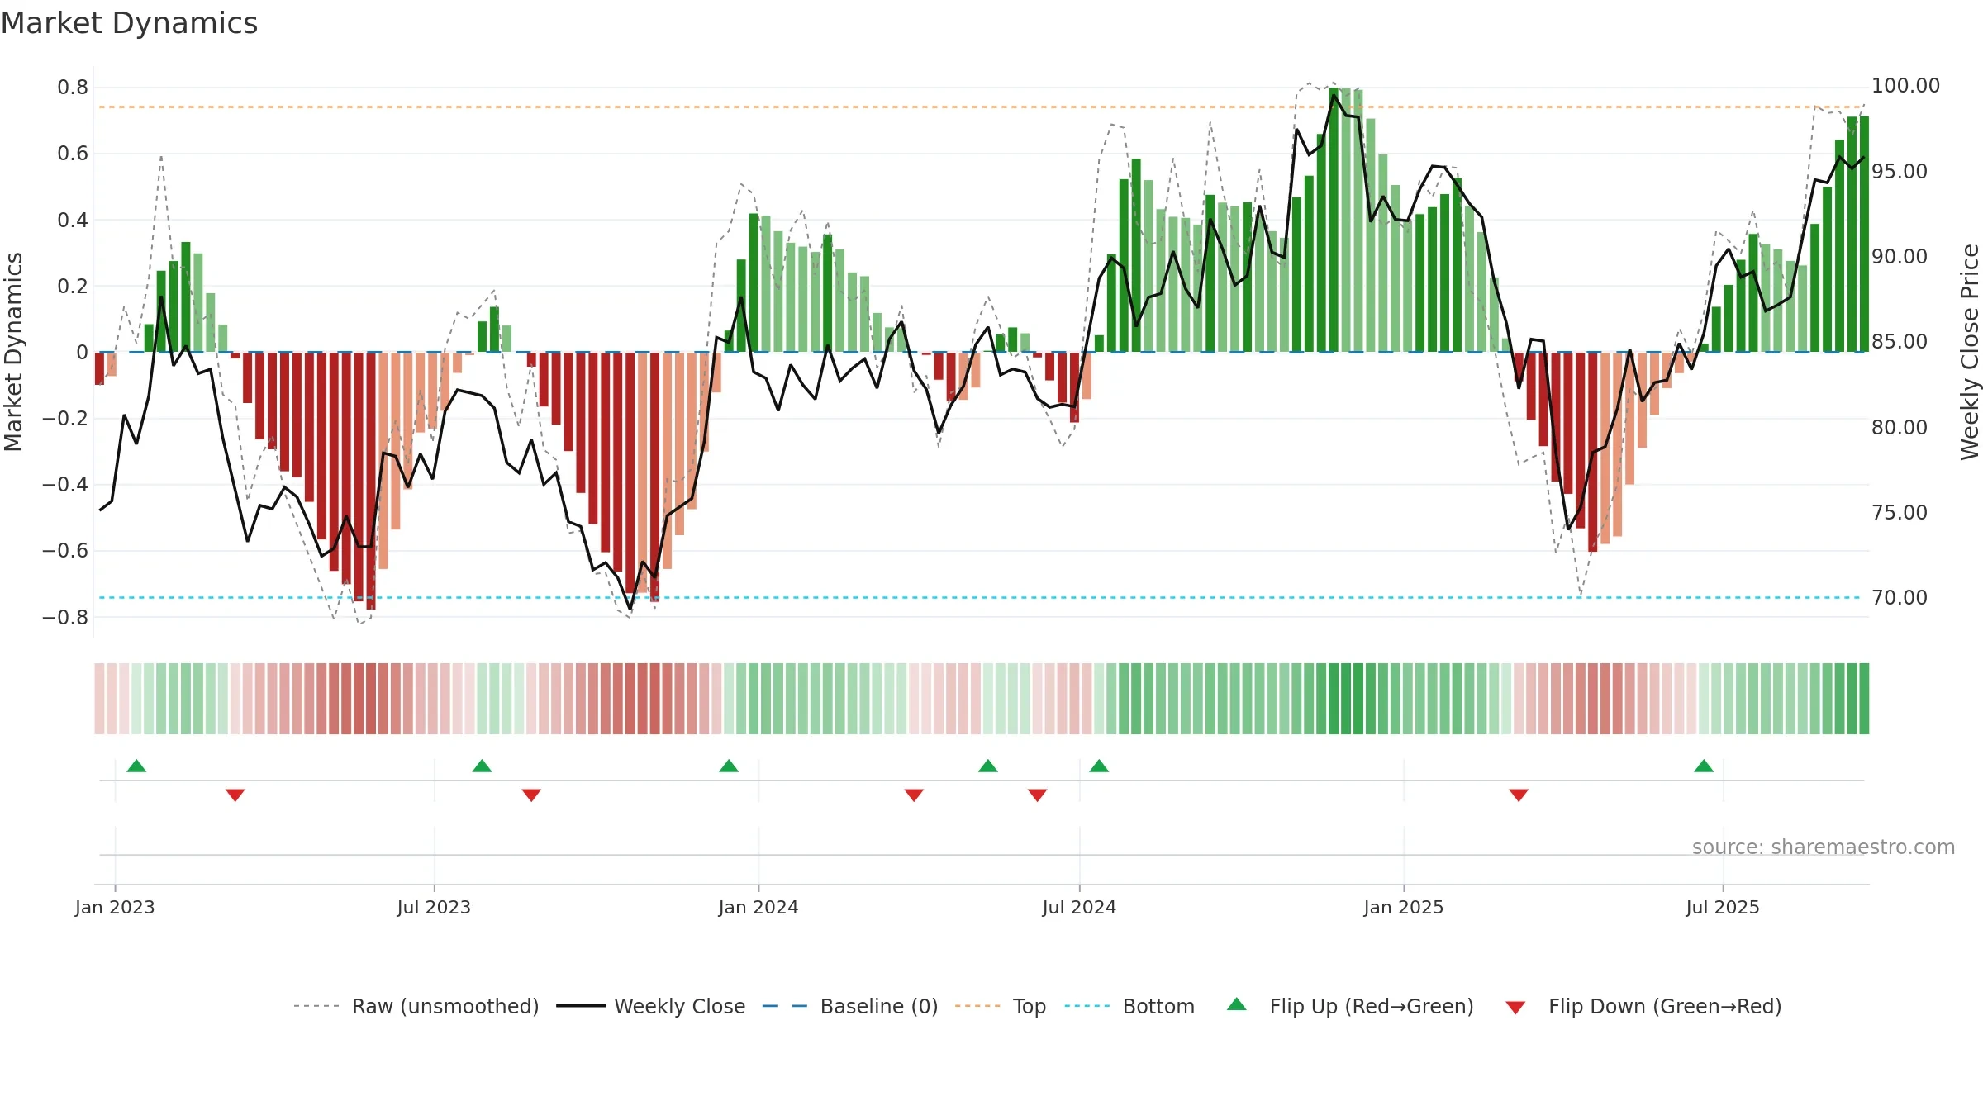Viewport: 1983px width, 1115px height.
Task: Click the 0.8 left axis tick label
Action: [x=73, y=88]
